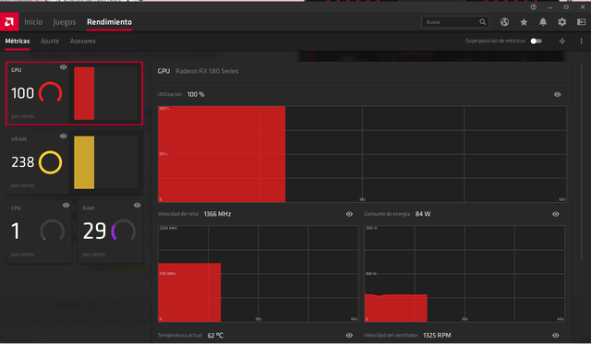Click the search magnifier icon
591x344 pixels.
[x=482, y=22]
